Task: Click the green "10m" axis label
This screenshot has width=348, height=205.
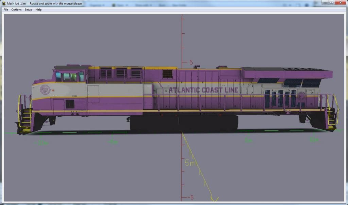Action: (314, 139)
